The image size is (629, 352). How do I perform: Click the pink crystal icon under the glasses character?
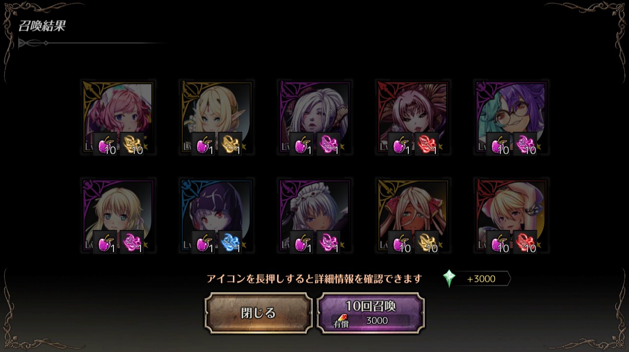525,144
